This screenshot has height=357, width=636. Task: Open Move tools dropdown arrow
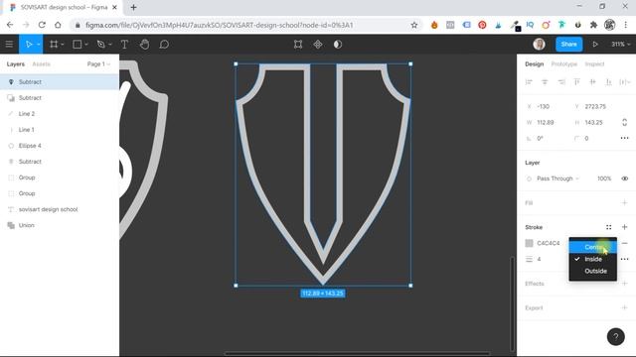38,45
